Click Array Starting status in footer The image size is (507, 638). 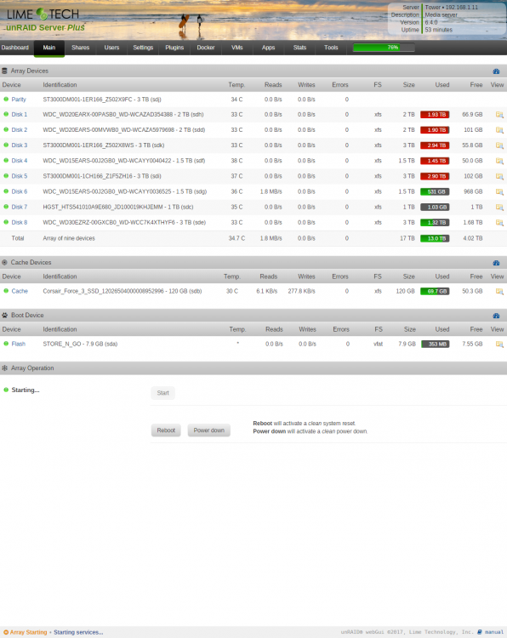tap(26, 632)
